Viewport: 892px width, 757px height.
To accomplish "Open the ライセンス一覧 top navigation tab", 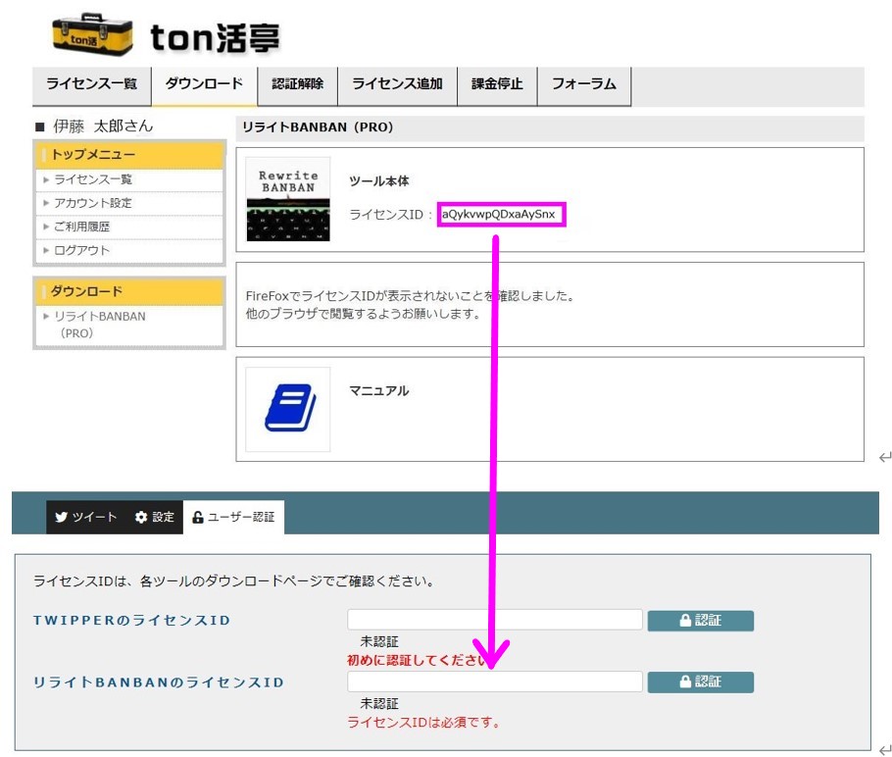I will point(92,84).
